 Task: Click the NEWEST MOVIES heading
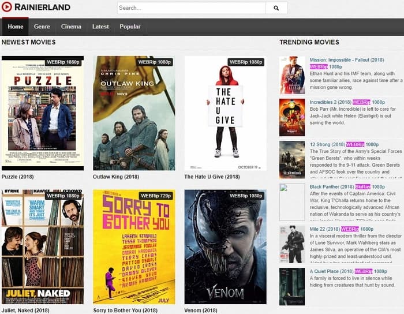pos(29,42)
